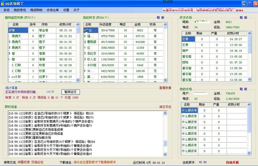Click the log scrollbar thumb

point(165,143)
